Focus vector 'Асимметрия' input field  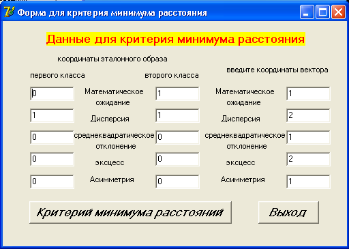click(x=308, y=181)
